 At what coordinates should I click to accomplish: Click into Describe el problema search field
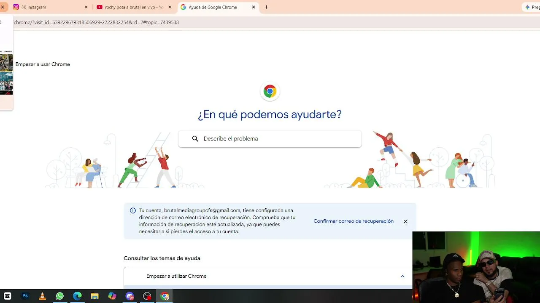point(270,139)
